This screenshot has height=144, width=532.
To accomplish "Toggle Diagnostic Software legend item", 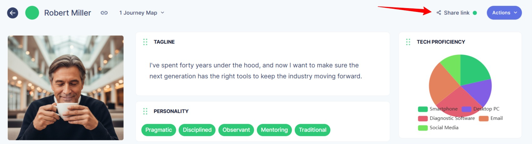I will pyautogui.click(x=447, y=118).
